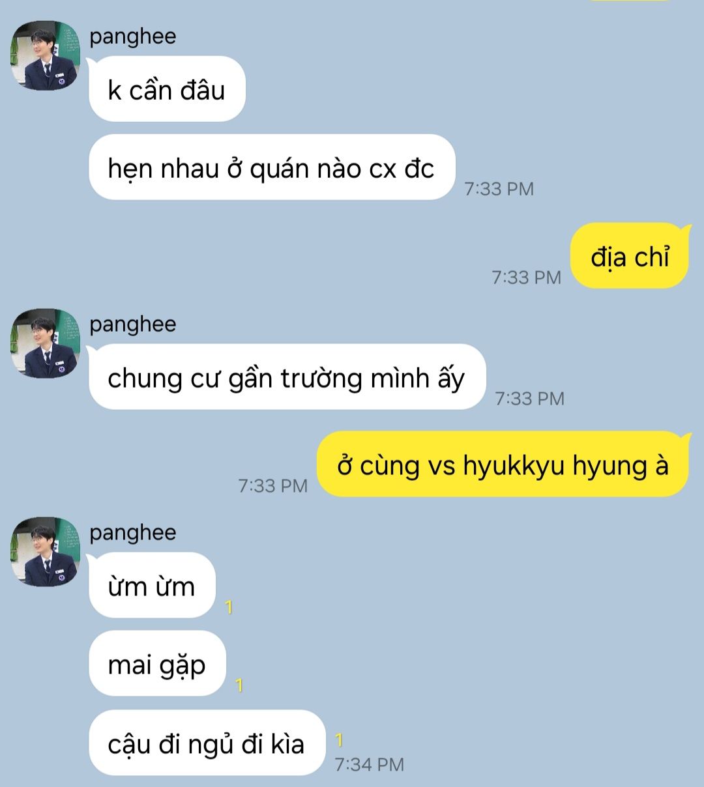Click 7:33 PM timestamp beside "địa chỉ"

pos(527,278)
